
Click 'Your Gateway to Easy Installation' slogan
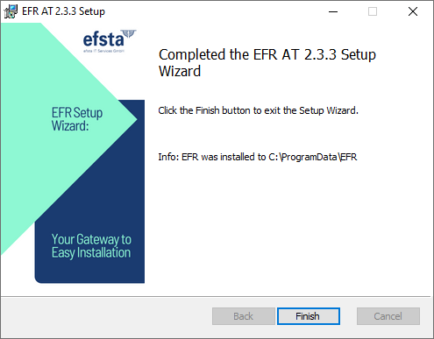tap(91, 246)
